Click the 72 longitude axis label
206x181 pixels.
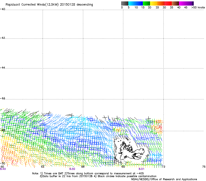(x=163, y=167)
